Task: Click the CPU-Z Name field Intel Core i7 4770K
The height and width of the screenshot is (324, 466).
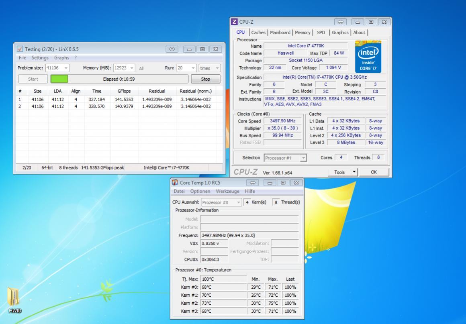Action: [x=306, y=46]
